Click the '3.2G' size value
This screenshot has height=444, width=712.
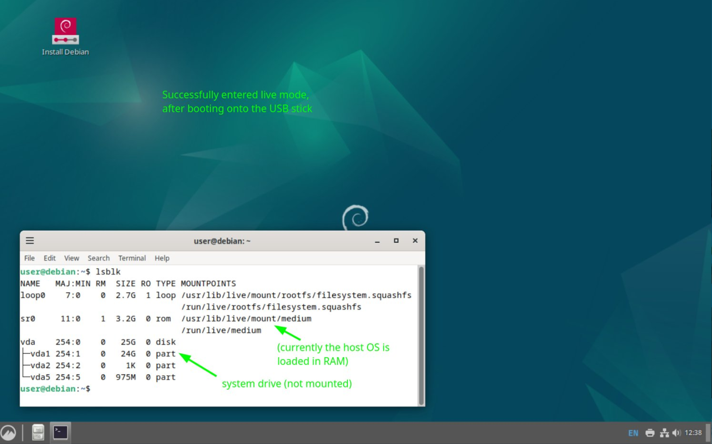click(126, 319)
